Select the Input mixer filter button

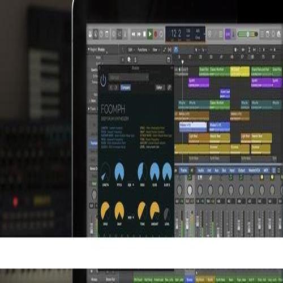232,170
